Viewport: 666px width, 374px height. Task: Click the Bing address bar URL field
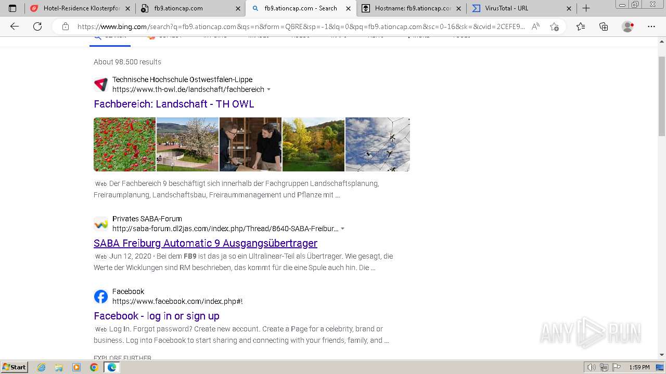pyautogui.click(x=301, y=26)
